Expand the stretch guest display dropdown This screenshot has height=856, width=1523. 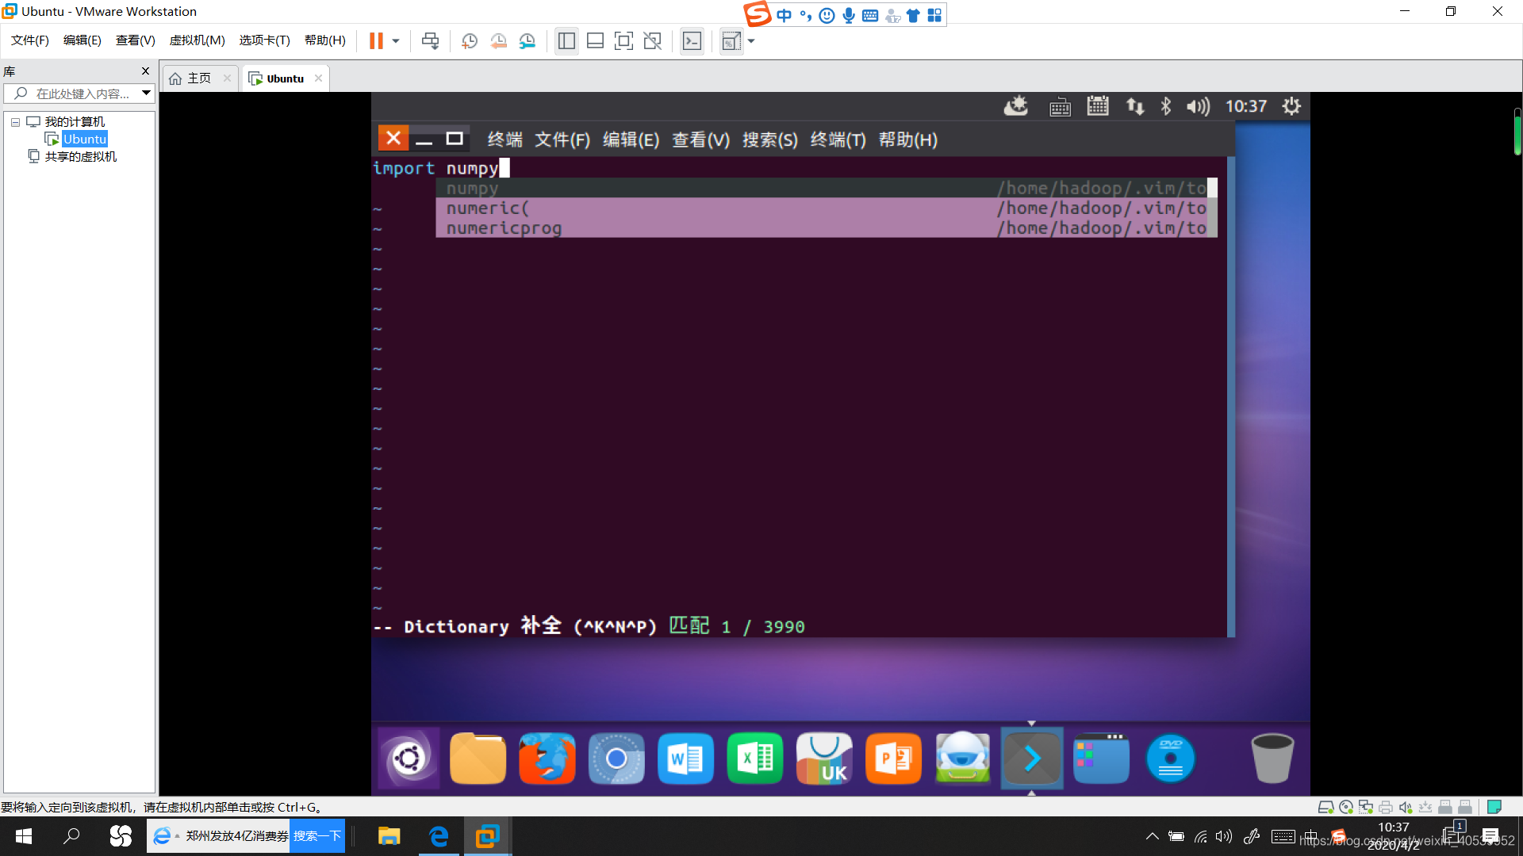click(x=751, y=42)
